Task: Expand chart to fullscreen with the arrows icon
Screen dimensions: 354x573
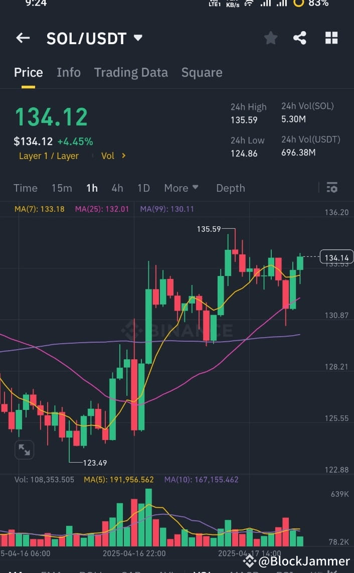Action: [24, 450]
